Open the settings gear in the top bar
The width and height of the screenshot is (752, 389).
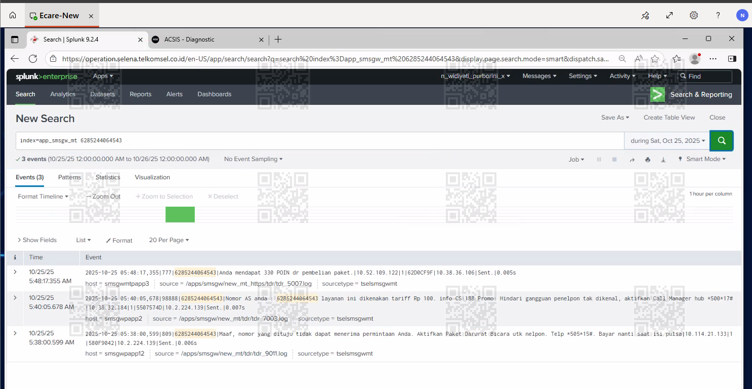pos(694,15)
